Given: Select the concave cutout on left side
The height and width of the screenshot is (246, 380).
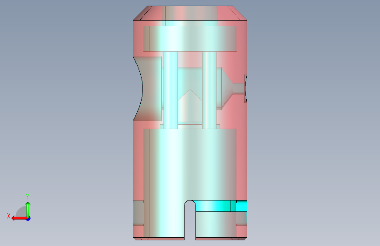Looking at the screenshot, I should pos(148,88).
